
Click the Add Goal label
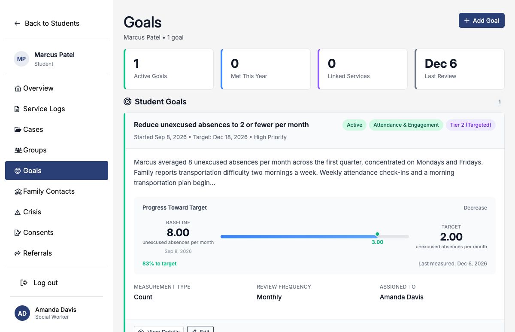(x=486, y=21)
